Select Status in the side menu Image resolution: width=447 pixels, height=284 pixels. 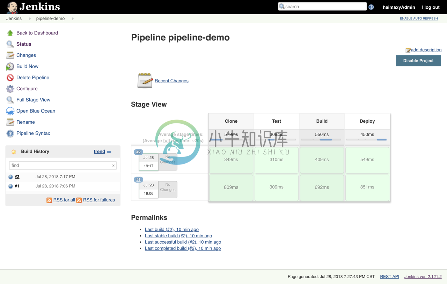(24, 44)
